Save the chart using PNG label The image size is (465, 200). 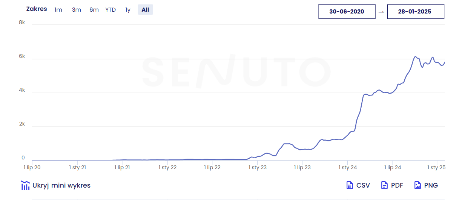431,185
